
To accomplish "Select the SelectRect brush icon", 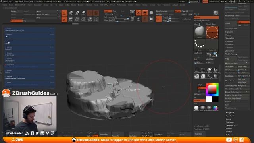I will click(196, 70).
